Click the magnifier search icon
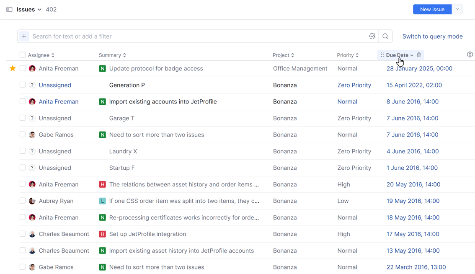The width and height of the screenshot is (475, 274). 385,36
